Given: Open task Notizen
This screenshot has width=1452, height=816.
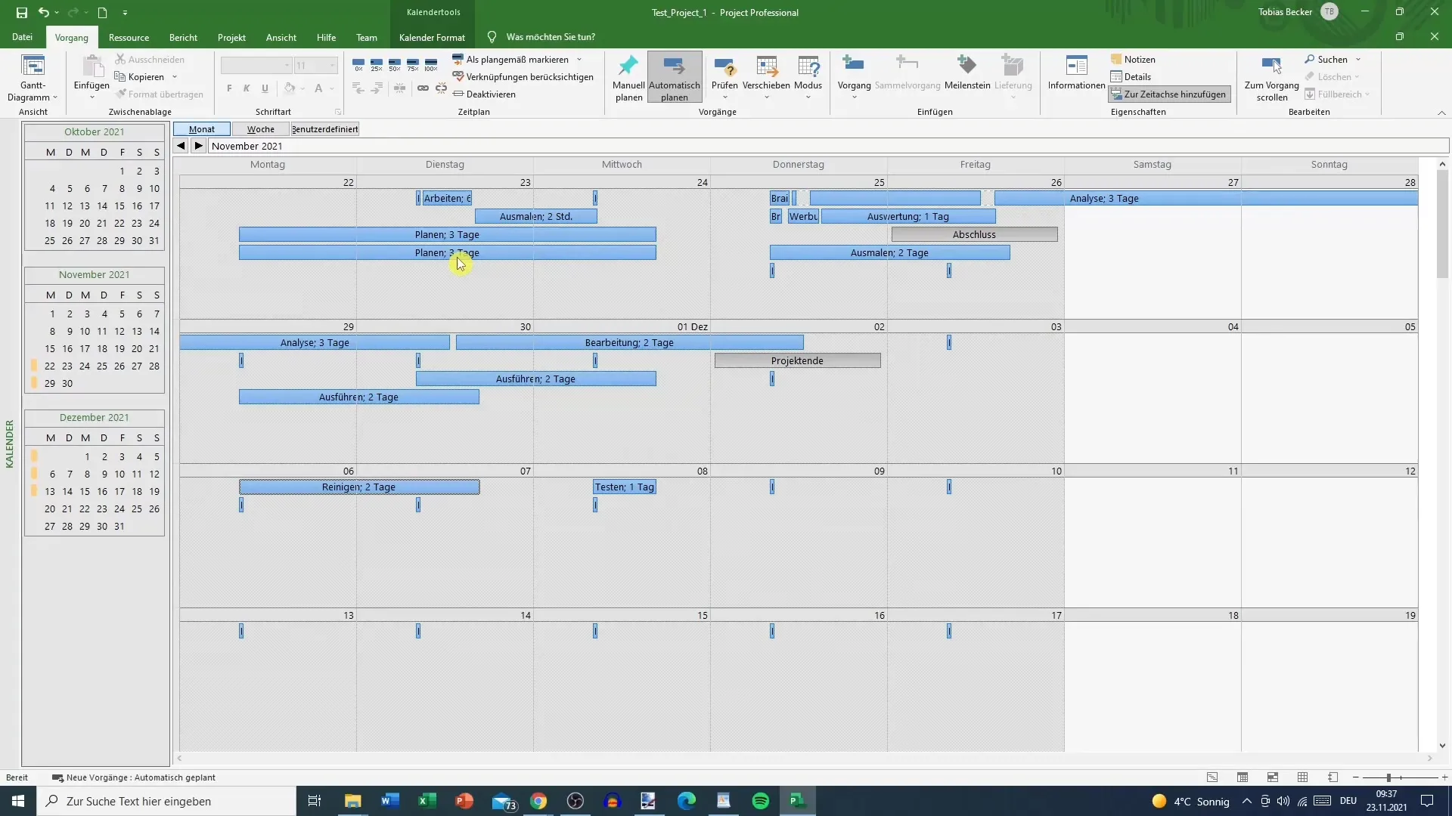Looking at the screenshot, I should [1133, 60].
